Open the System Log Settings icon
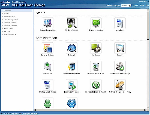 coord(47,85)
